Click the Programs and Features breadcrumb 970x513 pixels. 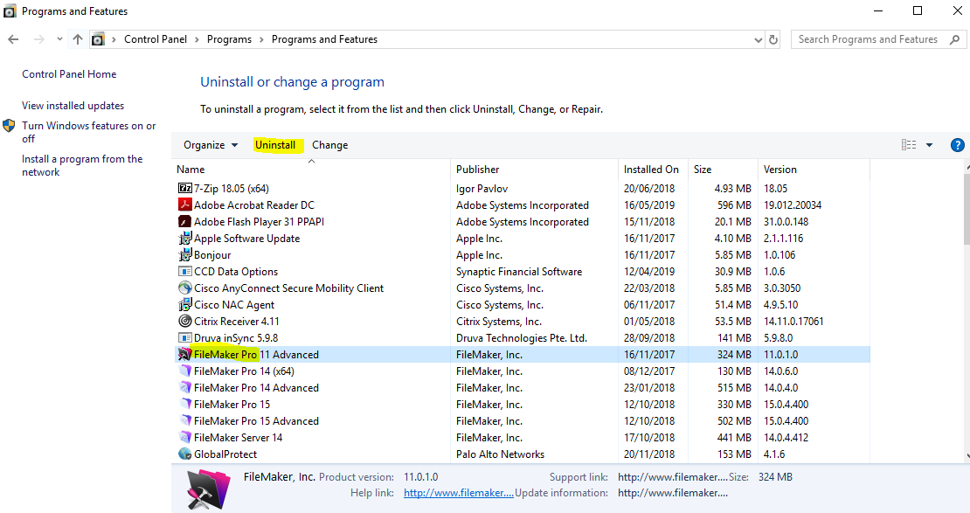point(324,39)
